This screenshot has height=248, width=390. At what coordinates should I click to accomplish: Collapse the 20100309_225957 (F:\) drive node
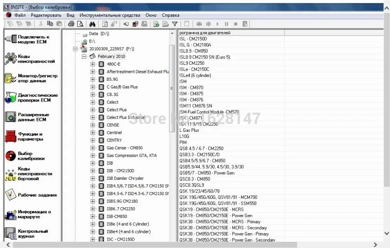coord(75,49)
